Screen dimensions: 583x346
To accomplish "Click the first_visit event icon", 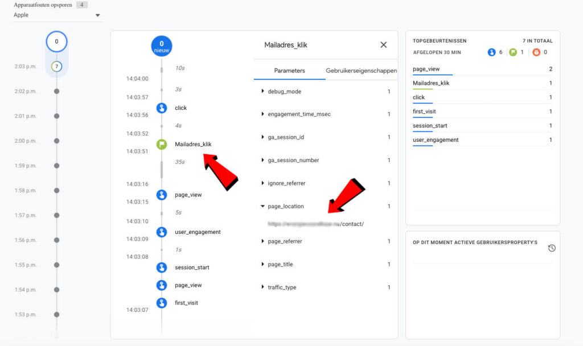I will 162,303.
